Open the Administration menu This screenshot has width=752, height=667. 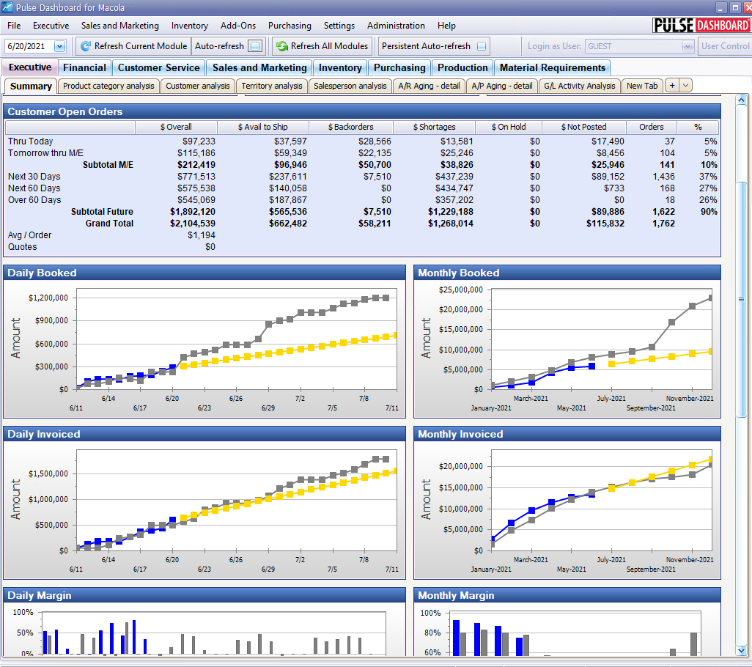[x=397, y=26]
